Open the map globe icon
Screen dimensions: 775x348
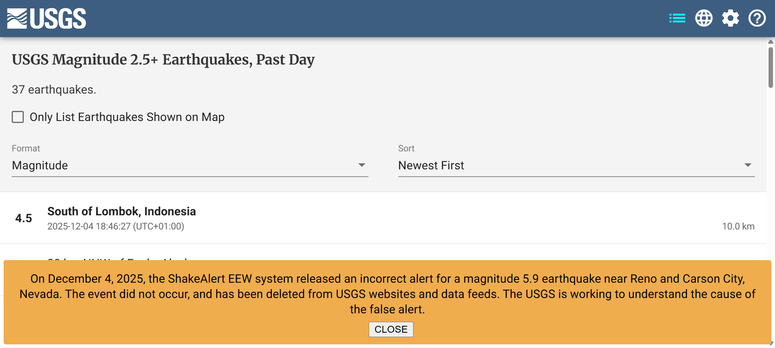(704, 19)
